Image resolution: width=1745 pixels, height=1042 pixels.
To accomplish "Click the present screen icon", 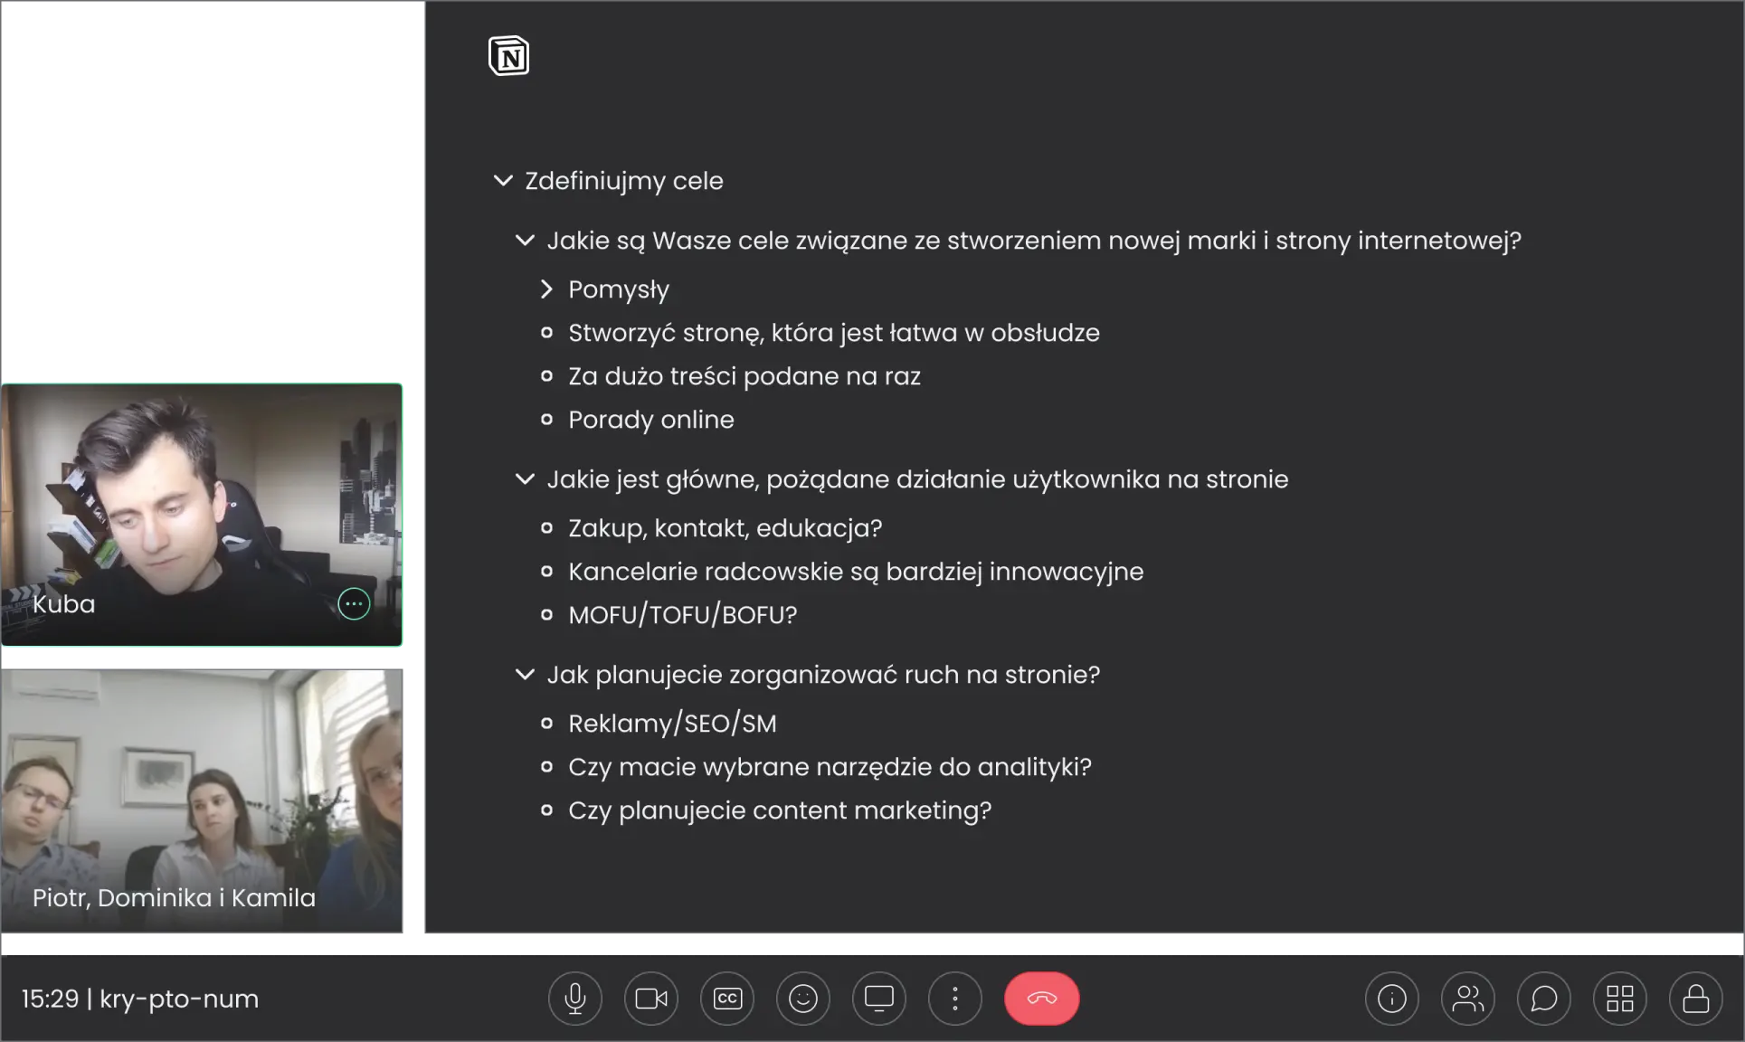I will (878, 999).
